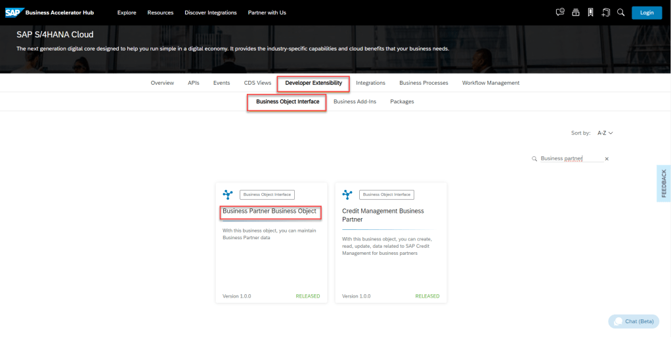
Task: Click the Business Partner Business Object card icon
Action: 228,194
